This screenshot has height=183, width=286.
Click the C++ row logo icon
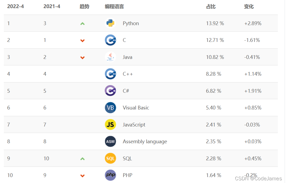(110, 74)
